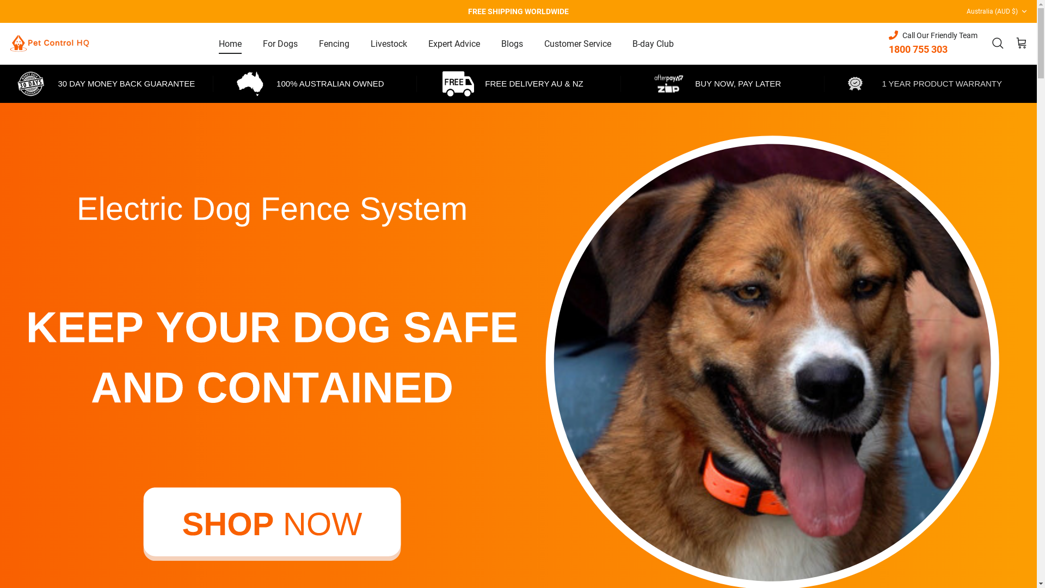This screenshot has height=588, width=1045.
Task: Open the For Dogs menu
Action: click(x=280, y=44)
